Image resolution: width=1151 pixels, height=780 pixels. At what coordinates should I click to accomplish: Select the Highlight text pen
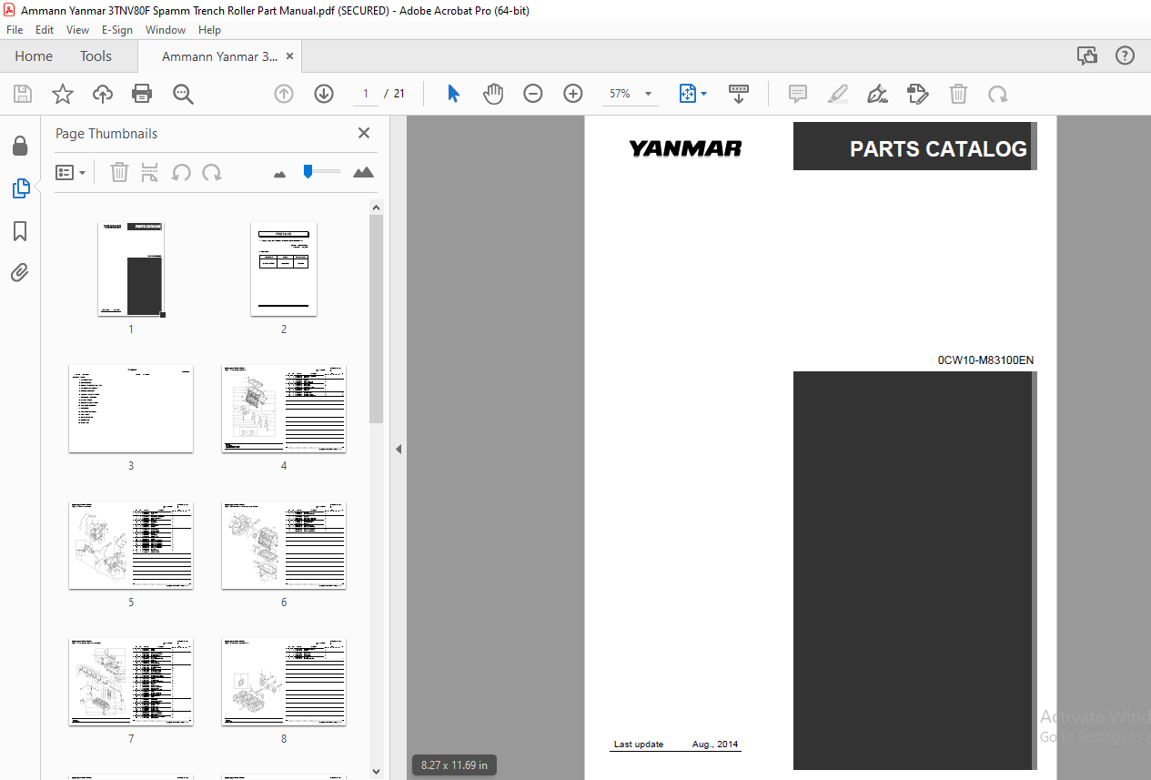coord(838,94)
